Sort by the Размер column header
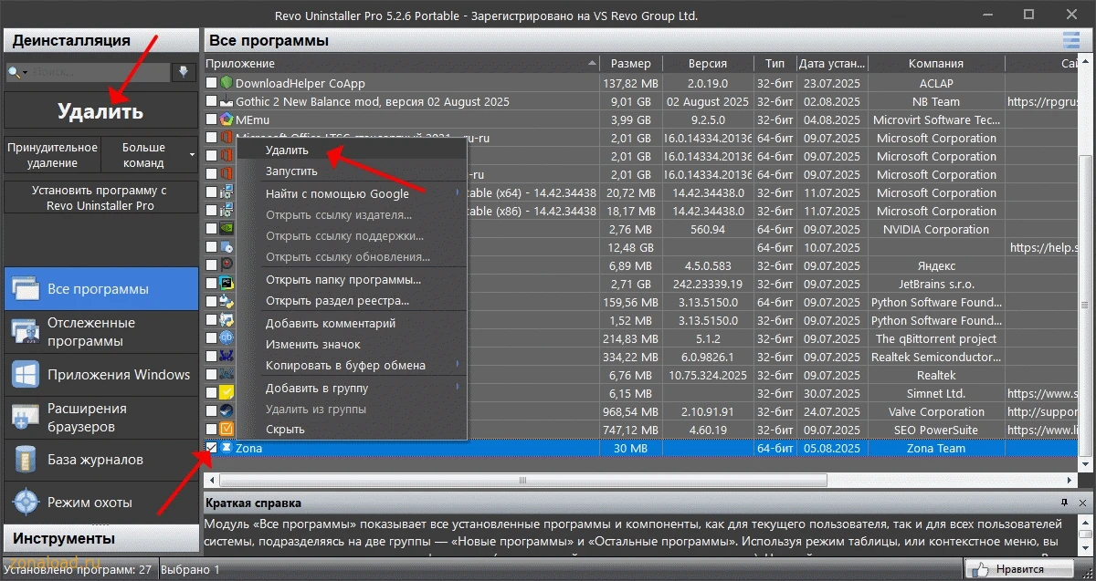The height and width of the screenshot is (581, 1096). (x=631, y=64)
